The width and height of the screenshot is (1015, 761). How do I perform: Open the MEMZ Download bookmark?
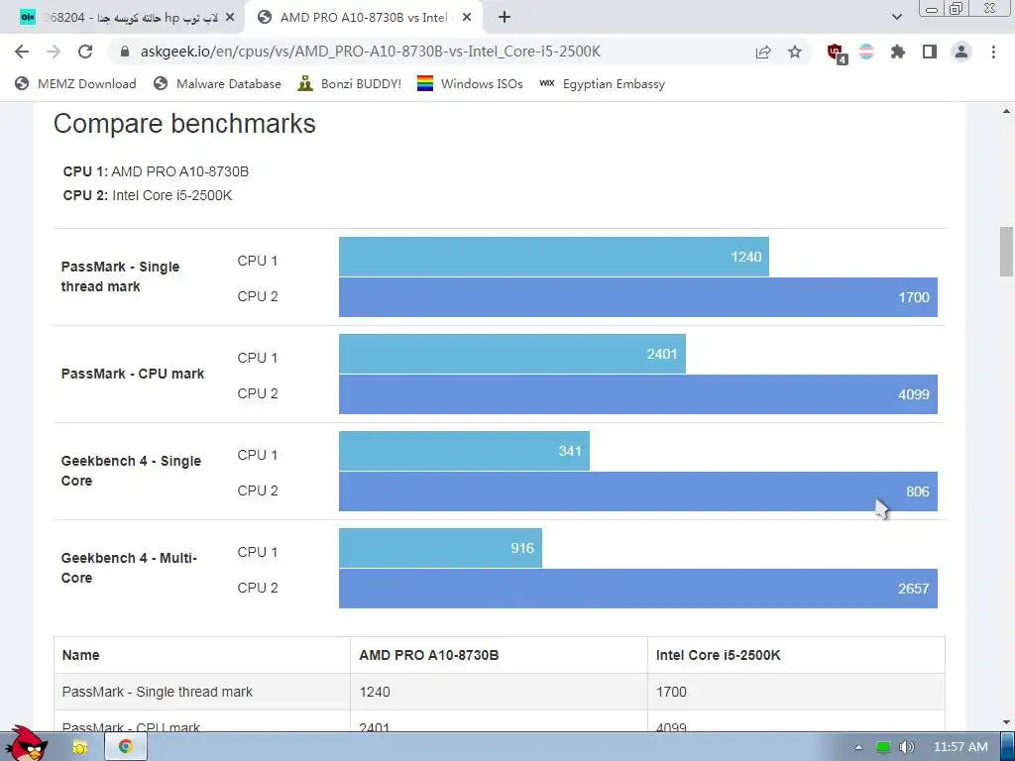click(75, 83)
